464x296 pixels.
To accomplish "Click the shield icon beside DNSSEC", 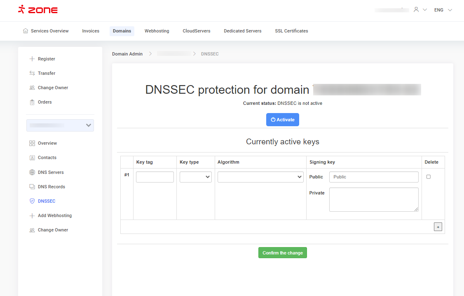I will tap(32, 201).
